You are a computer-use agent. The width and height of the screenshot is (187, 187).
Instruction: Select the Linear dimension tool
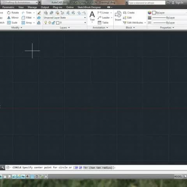[103, 13]
